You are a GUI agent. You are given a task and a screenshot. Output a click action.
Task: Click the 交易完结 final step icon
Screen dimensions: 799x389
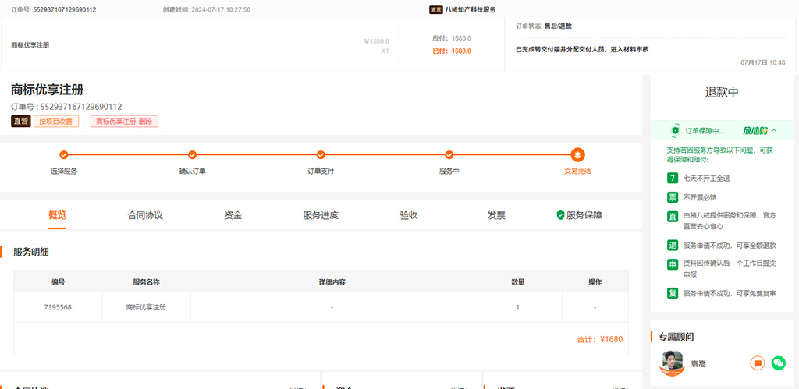point(577,154)
